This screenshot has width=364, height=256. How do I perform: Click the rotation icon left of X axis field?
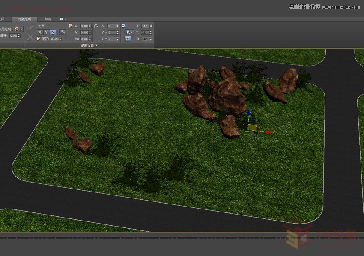click(95, 26)
